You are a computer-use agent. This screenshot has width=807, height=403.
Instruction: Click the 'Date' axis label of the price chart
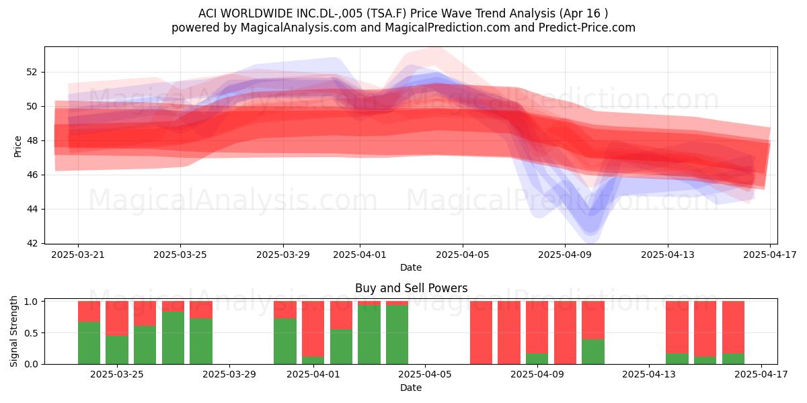coord(411,267)
